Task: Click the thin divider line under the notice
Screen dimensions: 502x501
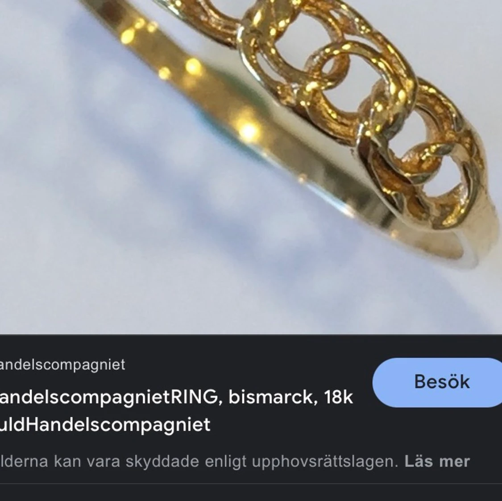Action: pos(251,484)
